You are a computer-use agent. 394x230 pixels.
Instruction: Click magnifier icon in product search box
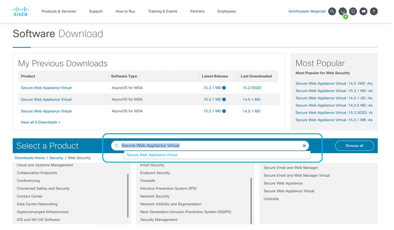pyautogui.click(x=117, y=147)
